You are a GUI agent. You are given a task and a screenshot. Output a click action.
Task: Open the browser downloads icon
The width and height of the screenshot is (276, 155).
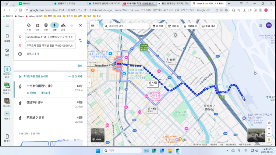point(244,10)
